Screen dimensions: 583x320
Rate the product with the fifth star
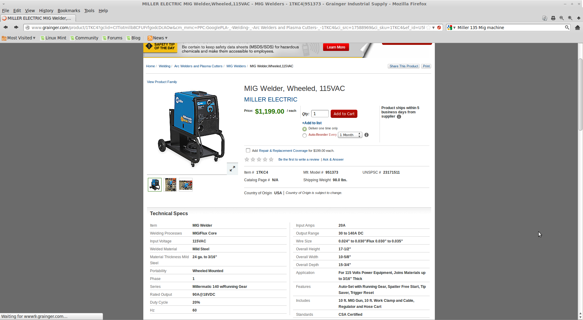[x=271, y=160]
